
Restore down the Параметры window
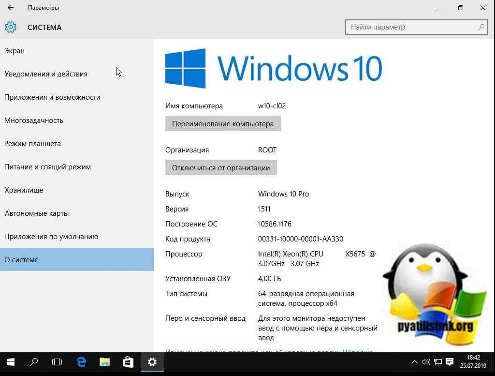[x=461, y=8]
